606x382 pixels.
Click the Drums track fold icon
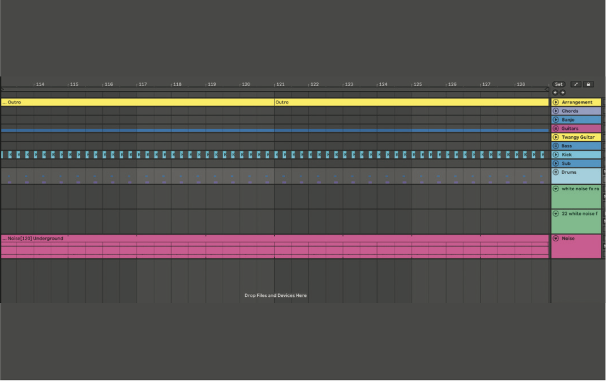click(x=555, y=172)
